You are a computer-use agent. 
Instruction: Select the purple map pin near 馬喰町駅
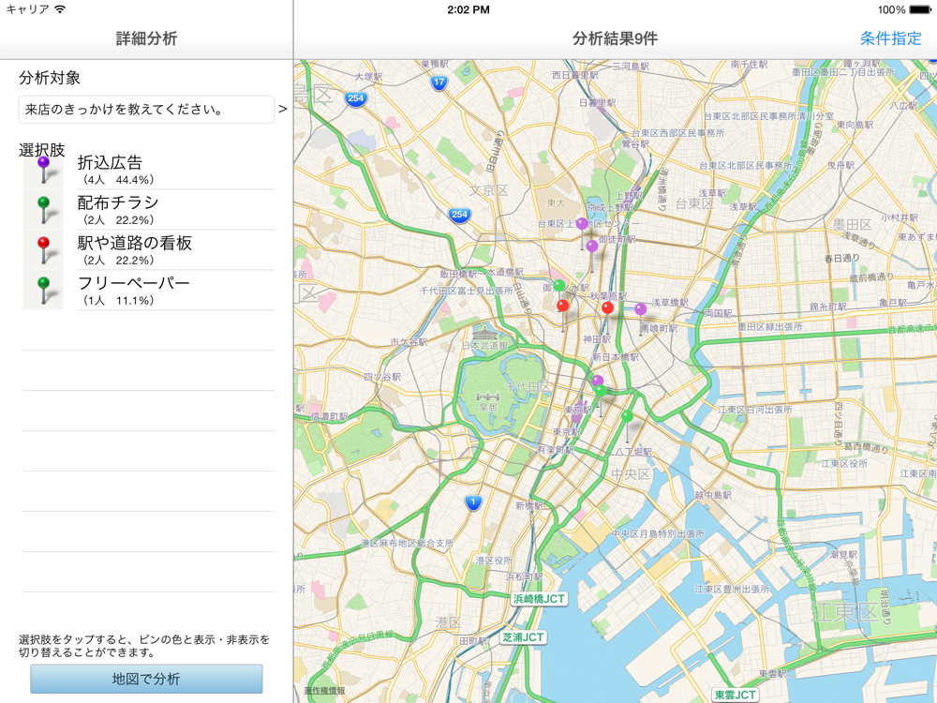click(x=641, y=309)
